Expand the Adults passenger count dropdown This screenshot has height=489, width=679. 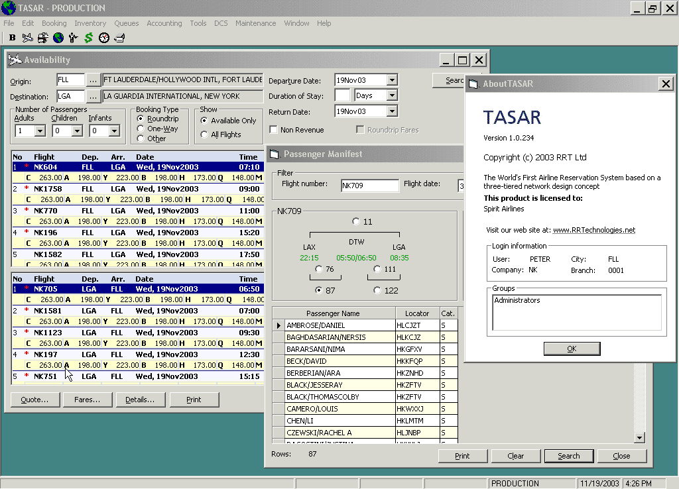tap(39, 131)
